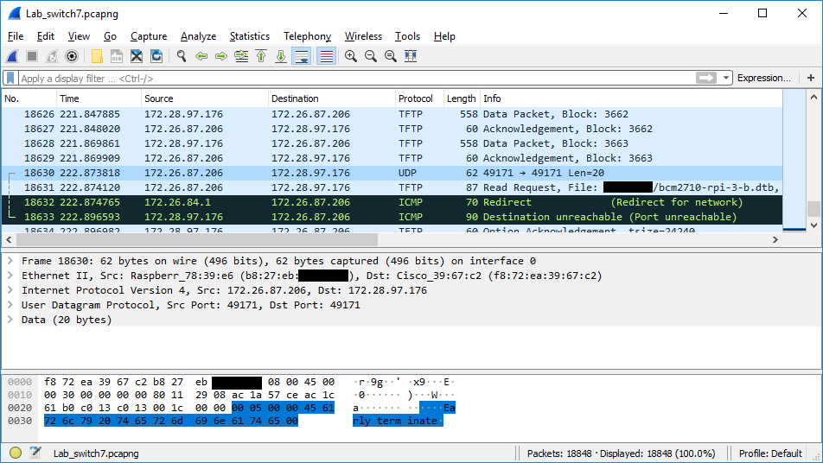The height and width of the screenshot is (463, 823).
Task: Select packet 18627 Acknowledgement Block 3662
Action: click(x=392, y=129)
